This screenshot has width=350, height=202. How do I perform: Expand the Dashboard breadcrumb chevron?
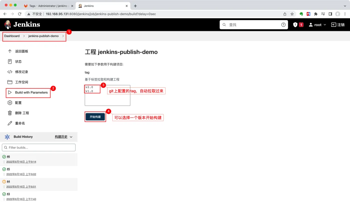24,36
